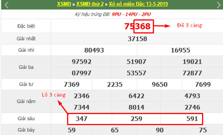This screenshot has width=223, height=135.
Task: Select the code 9PU in Ký hiệu trúng ĐB
Action: point(116,14)
